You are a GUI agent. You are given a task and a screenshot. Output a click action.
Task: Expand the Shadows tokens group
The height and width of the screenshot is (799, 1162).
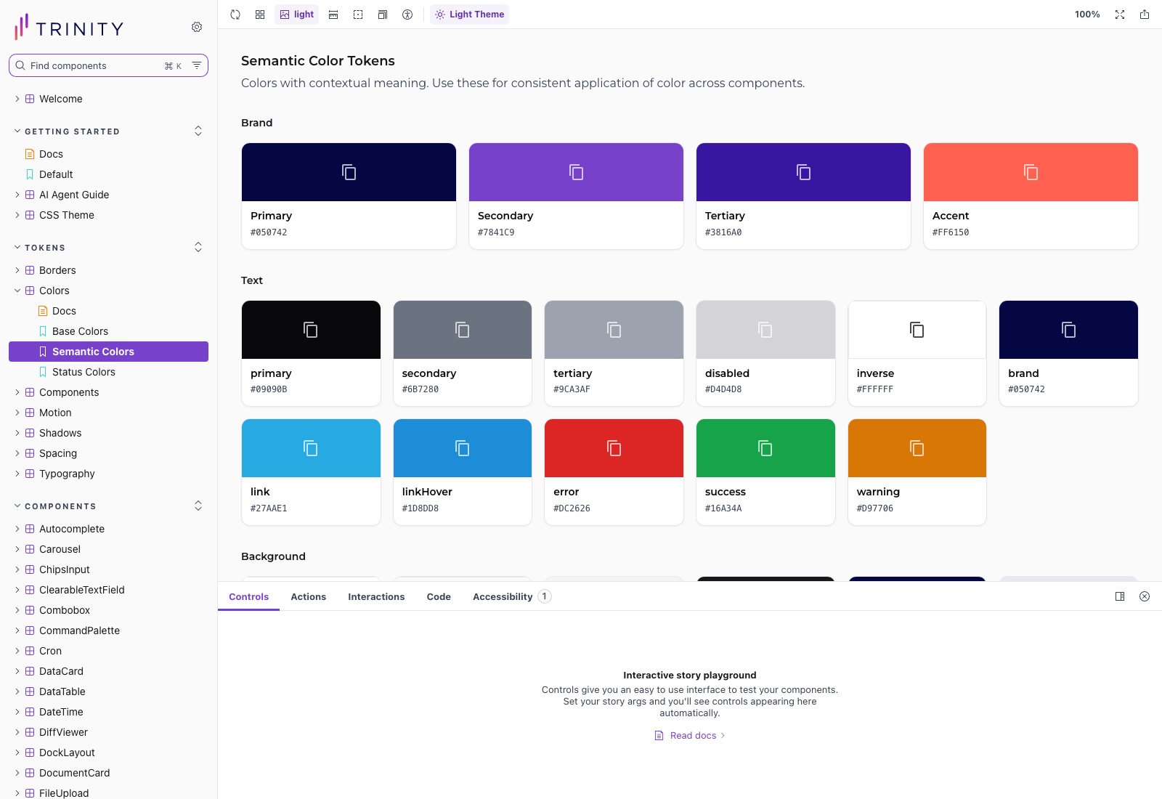(109, 433)
